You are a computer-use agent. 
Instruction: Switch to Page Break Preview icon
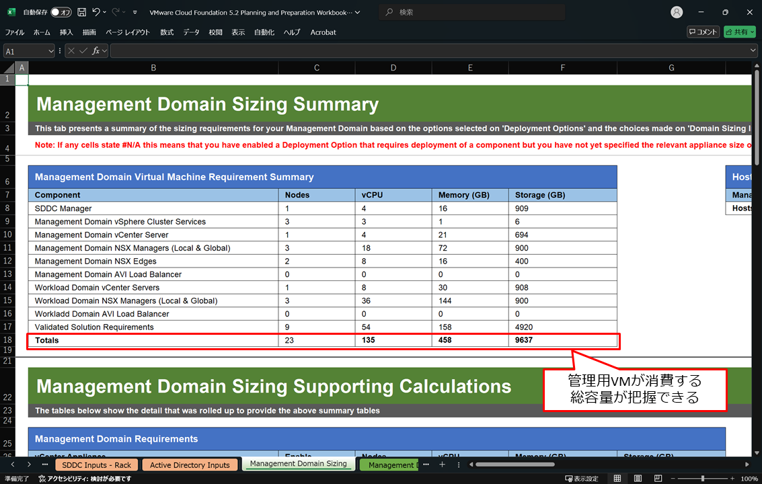coord(658,479)
